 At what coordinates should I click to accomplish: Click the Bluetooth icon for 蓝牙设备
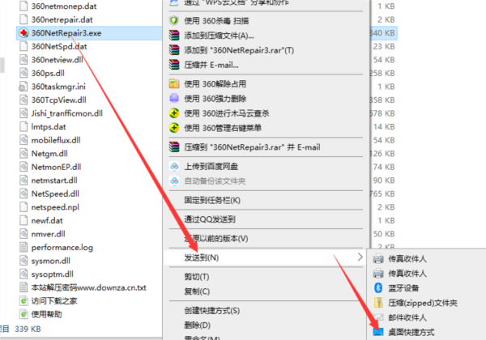coord(378,288)
